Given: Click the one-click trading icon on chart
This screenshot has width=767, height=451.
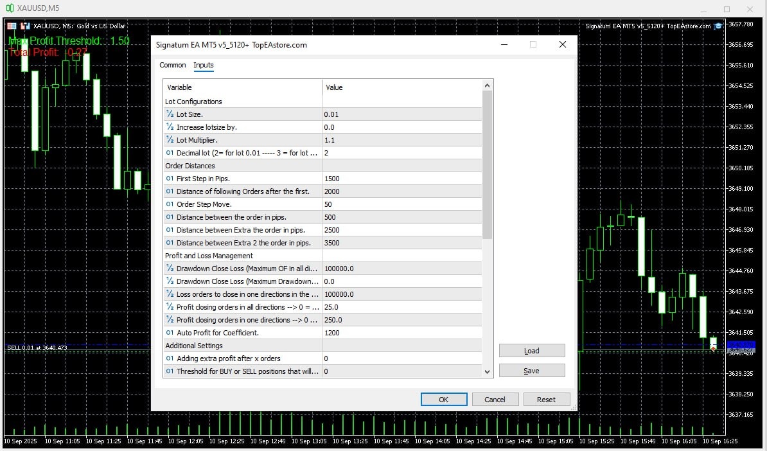Looking at the screenshot, I should [25, 26].
